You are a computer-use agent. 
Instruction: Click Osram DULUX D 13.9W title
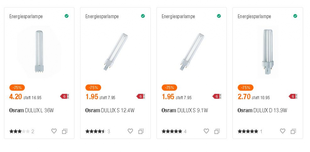coord(262,110)
